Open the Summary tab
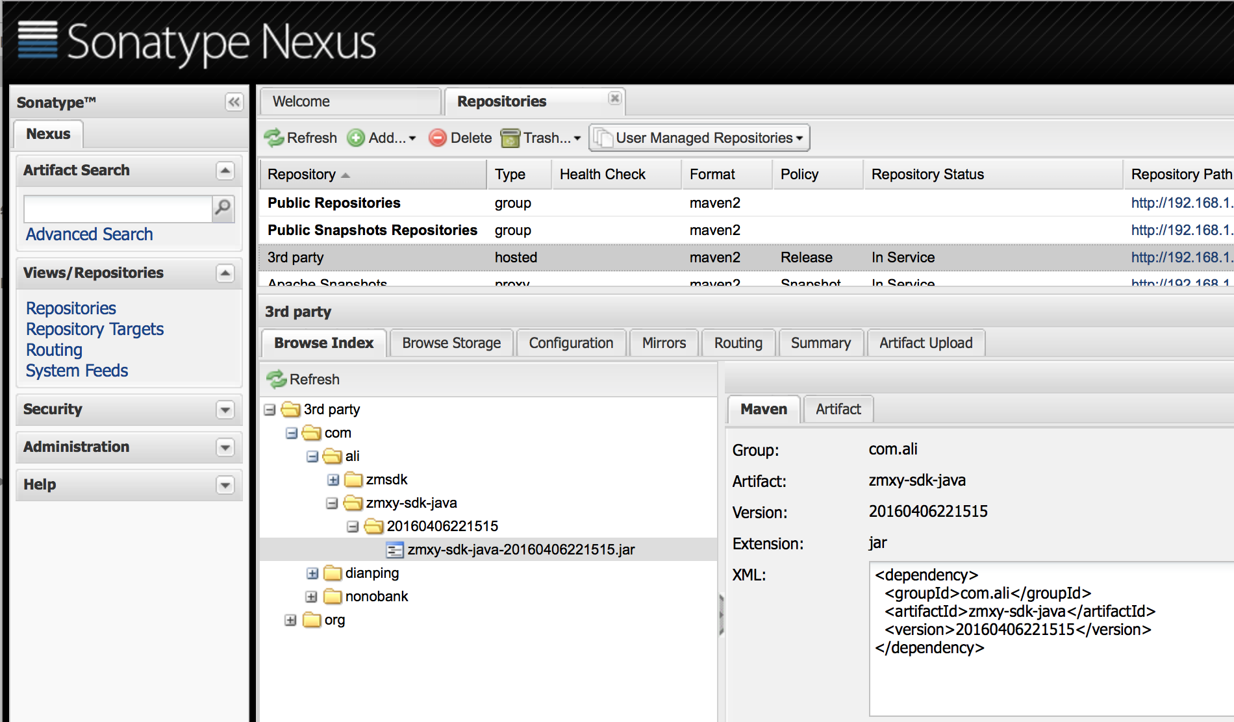 (821, 343)
